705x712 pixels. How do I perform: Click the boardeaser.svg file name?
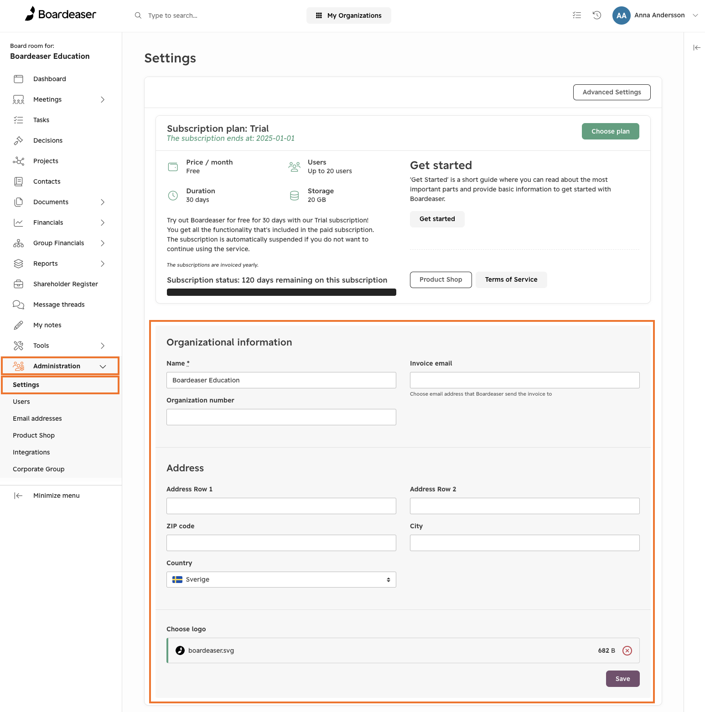click(x=211, y=650)
